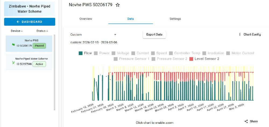Screen dimensions: 269x127
Task: Click the Export Data button
Action: pyautogui.click(x=154, y=34)
